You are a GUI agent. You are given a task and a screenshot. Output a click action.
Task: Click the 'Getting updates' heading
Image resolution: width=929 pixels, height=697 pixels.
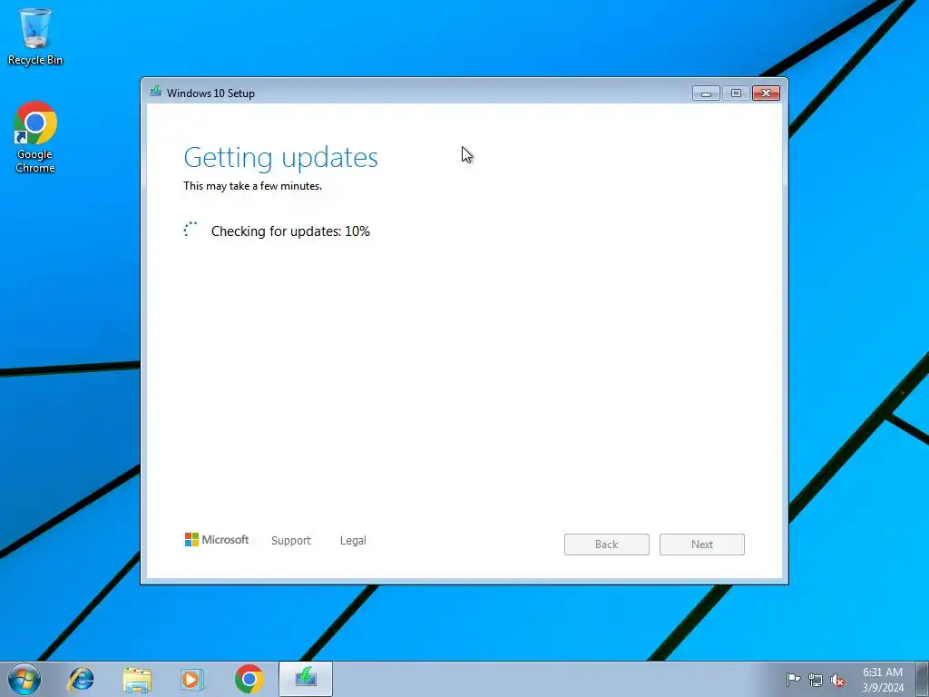click(x=281, y=158)
